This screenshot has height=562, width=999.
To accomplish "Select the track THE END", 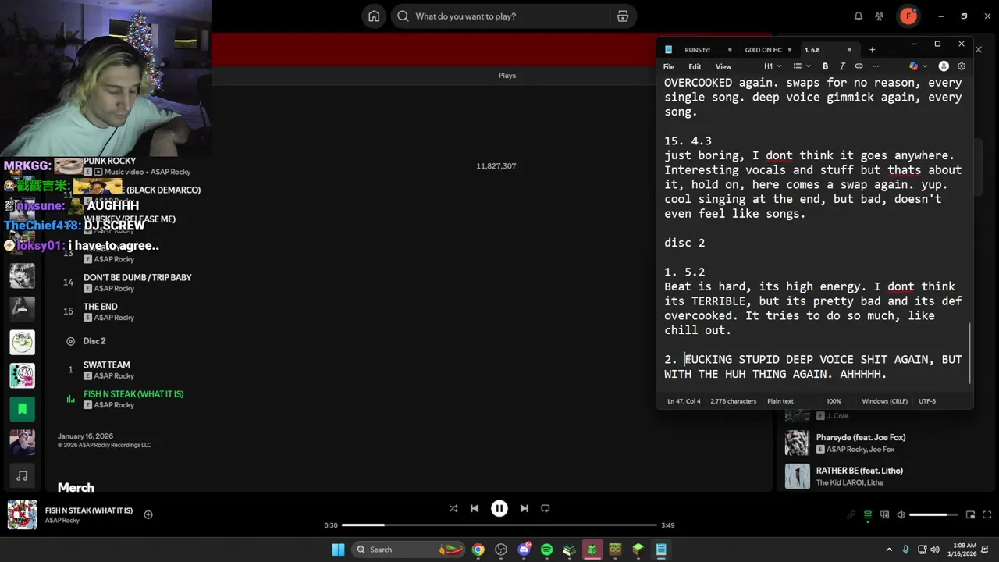I will coord(100,307).
